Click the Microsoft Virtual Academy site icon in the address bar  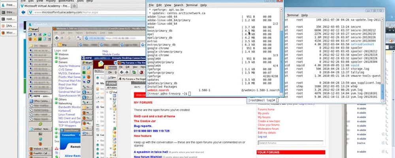[30, 12]
